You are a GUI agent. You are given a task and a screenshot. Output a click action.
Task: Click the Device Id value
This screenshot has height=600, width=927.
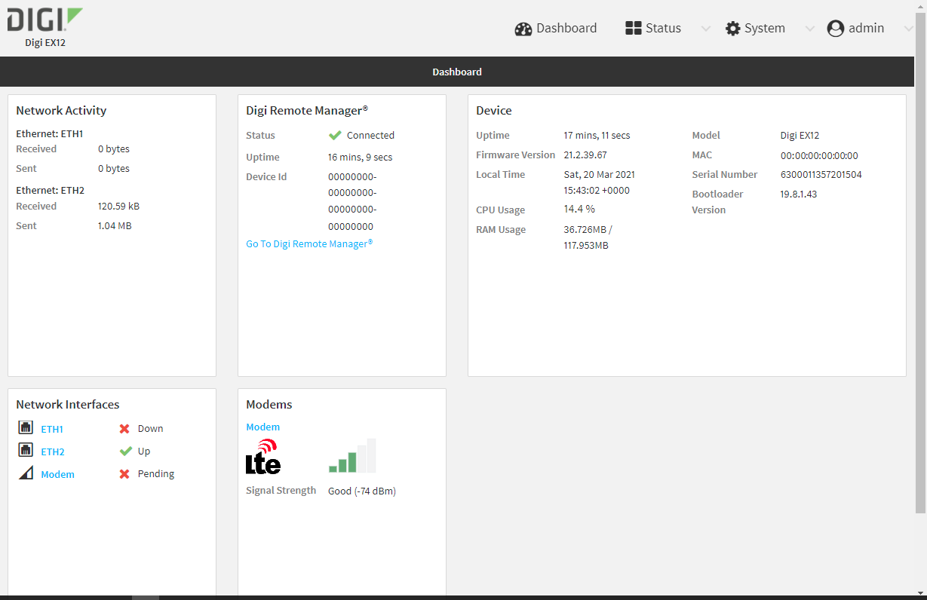pos(352,201)
